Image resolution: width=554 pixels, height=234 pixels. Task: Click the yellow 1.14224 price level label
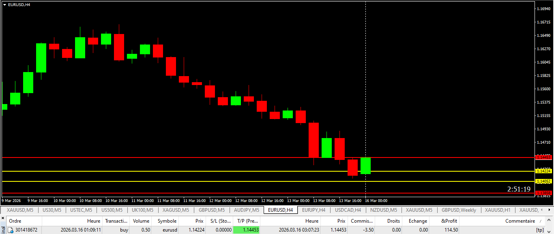pos(543,171)
